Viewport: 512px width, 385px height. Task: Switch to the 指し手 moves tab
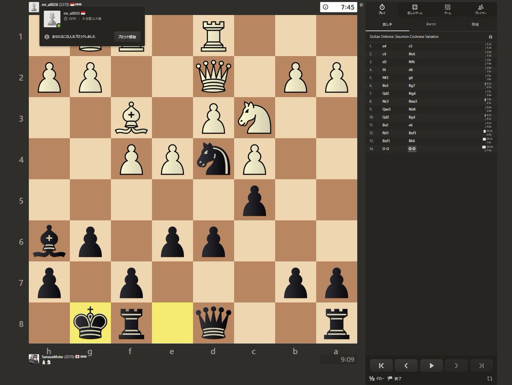tap(387, 24)
